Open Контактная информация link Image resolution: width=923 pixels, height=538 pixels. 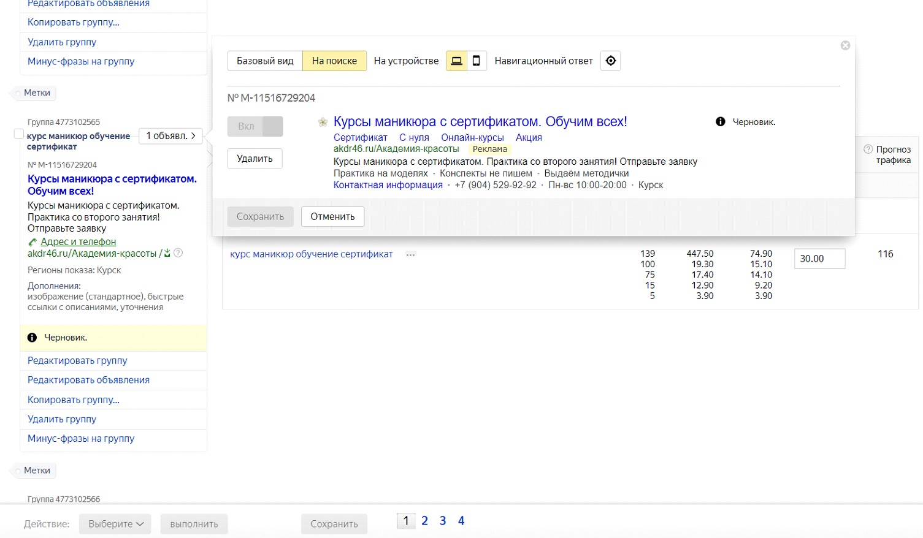click(388, 185)
